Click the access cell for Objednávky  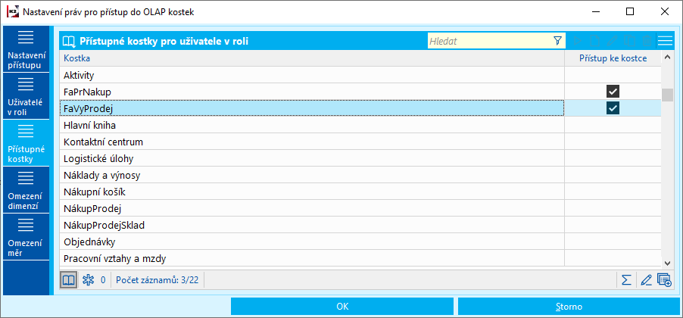tap(613, 242)
